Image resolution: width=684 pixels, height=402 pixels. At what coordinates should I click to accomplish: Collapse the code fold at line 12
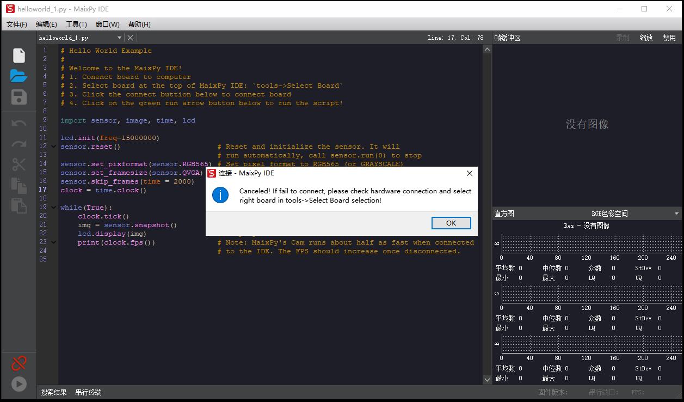click(53, 147)
